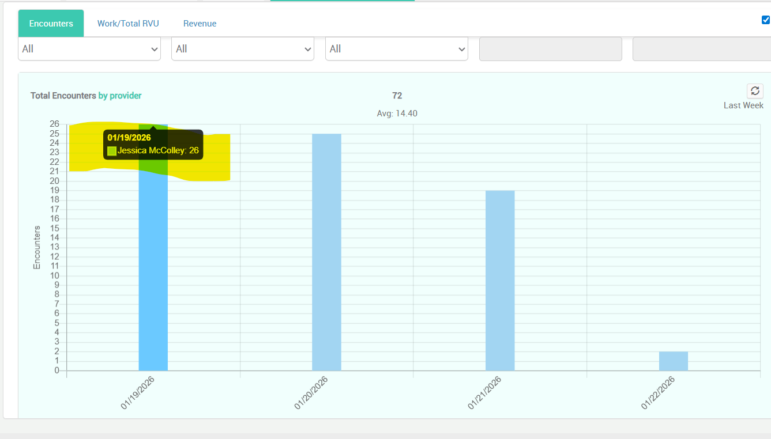Viewport: 771px width, 439px height.
Task: Click the refresh icon above Last Week
Action: click(x=755, y=91)
